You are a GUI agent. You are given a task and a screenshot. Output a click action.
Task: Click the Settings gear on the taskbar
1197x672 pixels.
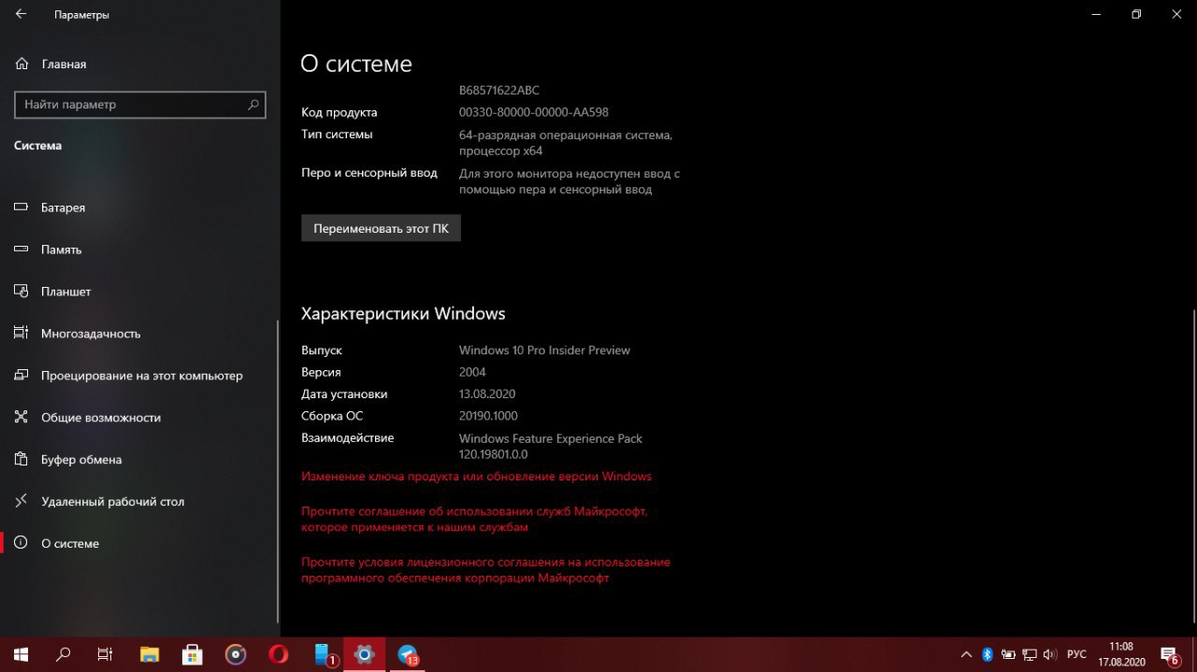(x=365, y=654)
